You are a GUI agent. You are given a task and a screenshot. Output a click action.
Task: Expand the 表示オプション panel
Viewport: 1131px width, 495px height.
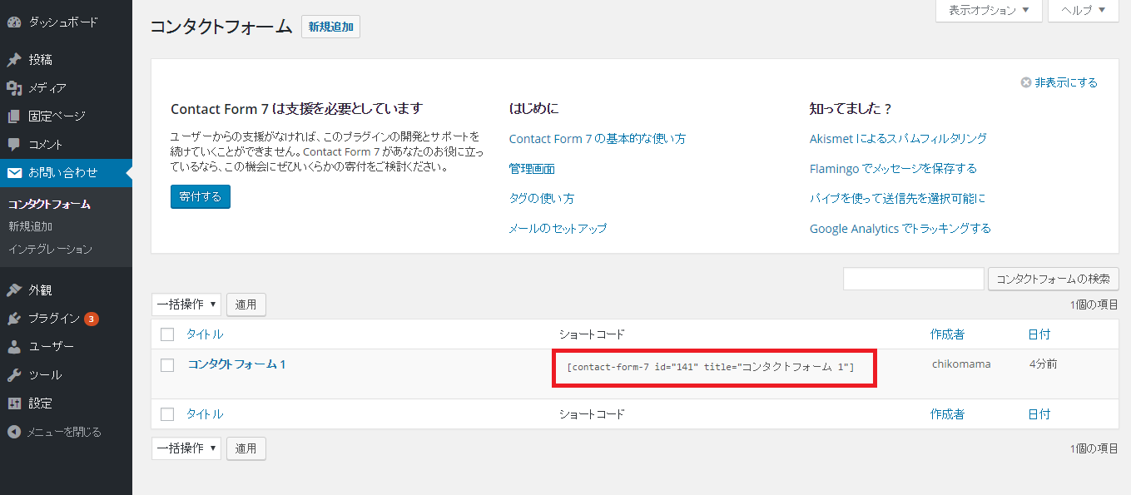989,11
